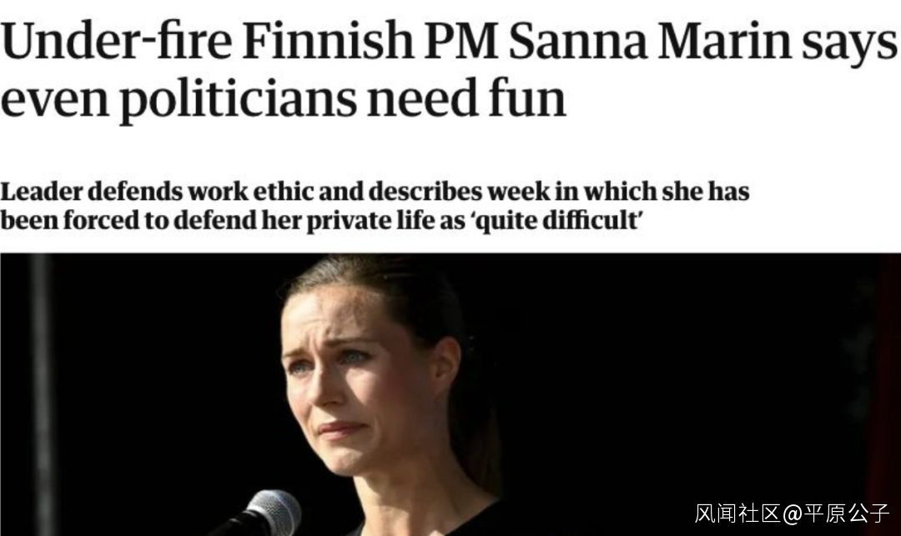This screenshot has width=901, height=536.
Task: Open the "平原公子" username in the watermark
Action: coord(846,513)
